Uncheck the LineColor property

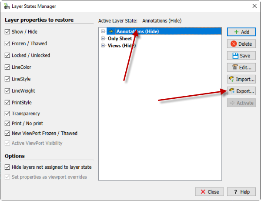click(7, 67)
